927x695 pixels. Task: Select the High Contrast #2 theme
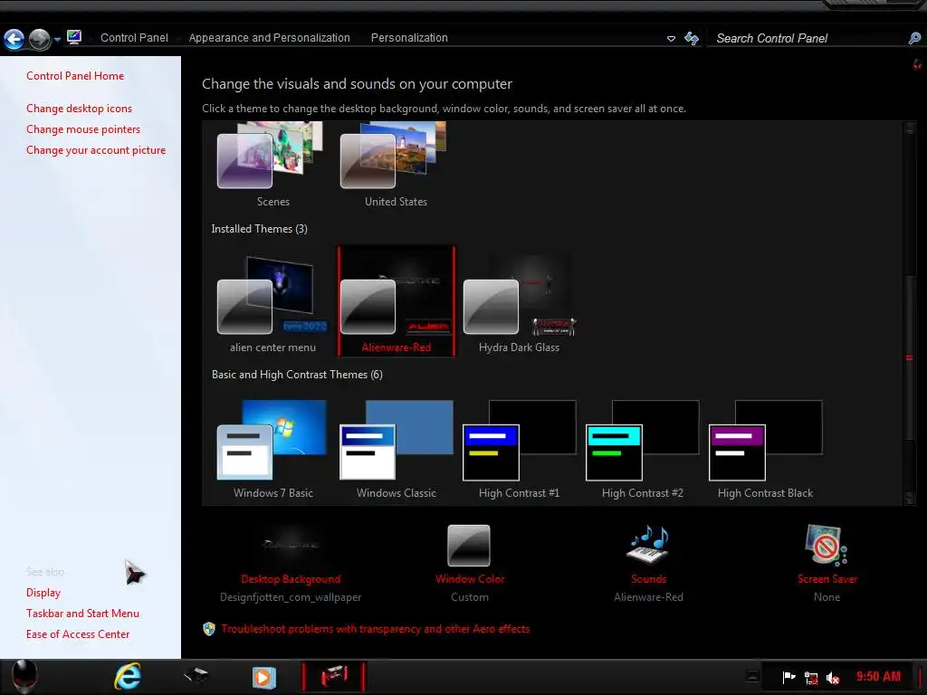click(x=643, y=449)
